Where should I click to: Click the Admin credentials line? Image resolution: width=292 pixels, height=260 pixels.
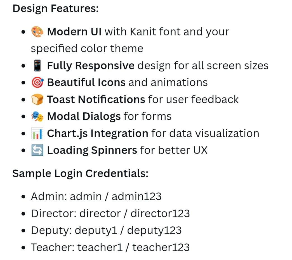[x=96, y=196]
